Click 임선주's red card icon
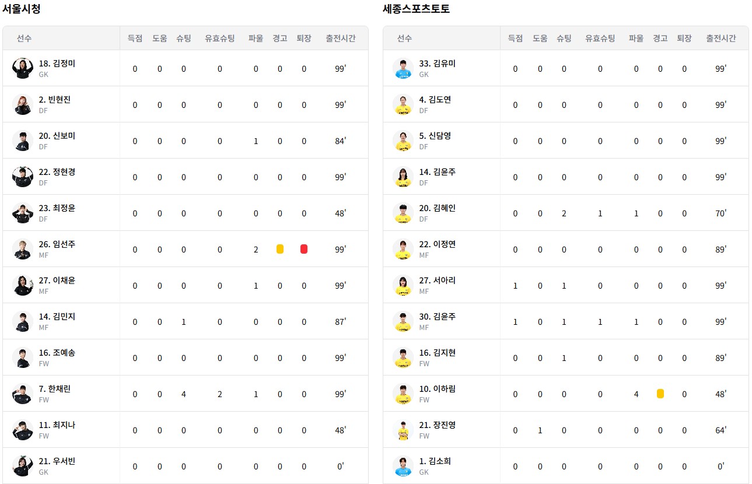Image resolution: width=752 pixels, height=484 pixels. point(304,249)
